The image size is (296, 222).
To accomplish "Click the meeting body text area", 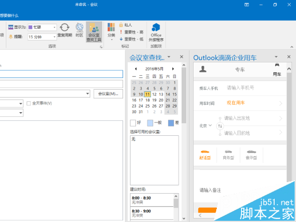I will [61, 171].
